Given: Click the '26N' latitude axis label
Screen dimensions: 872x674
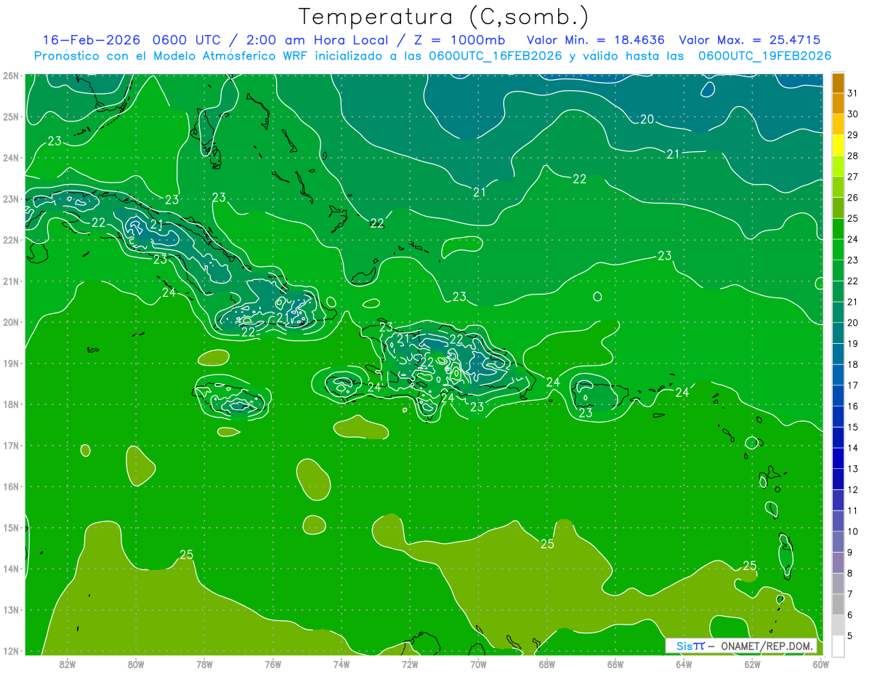Looking at the screenshot, I should 11,76.
